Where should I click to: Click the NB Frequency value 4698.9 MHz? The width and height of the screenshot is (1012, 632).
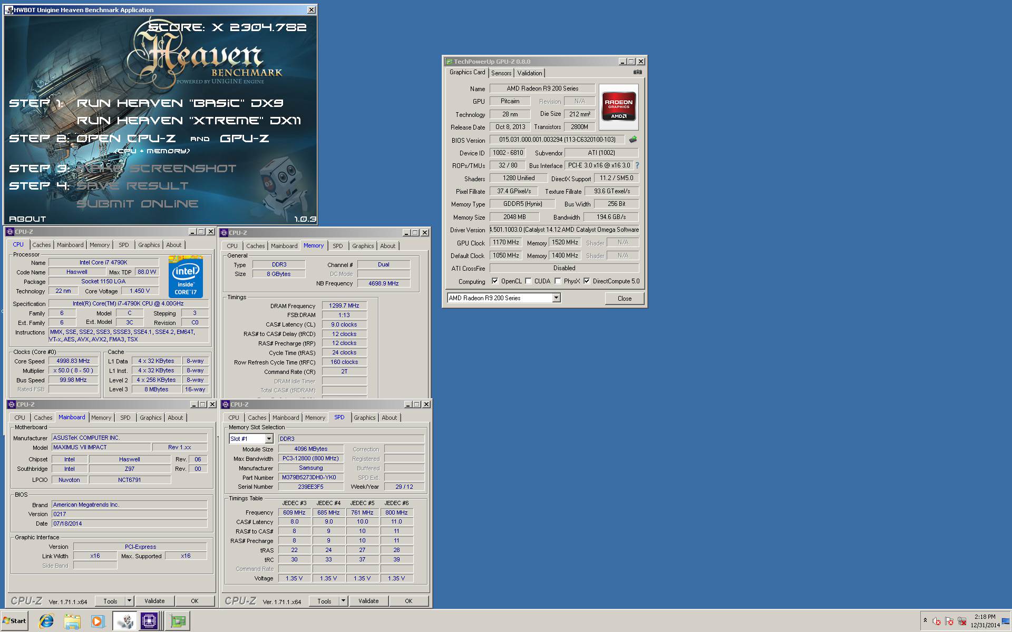point(384,283)
